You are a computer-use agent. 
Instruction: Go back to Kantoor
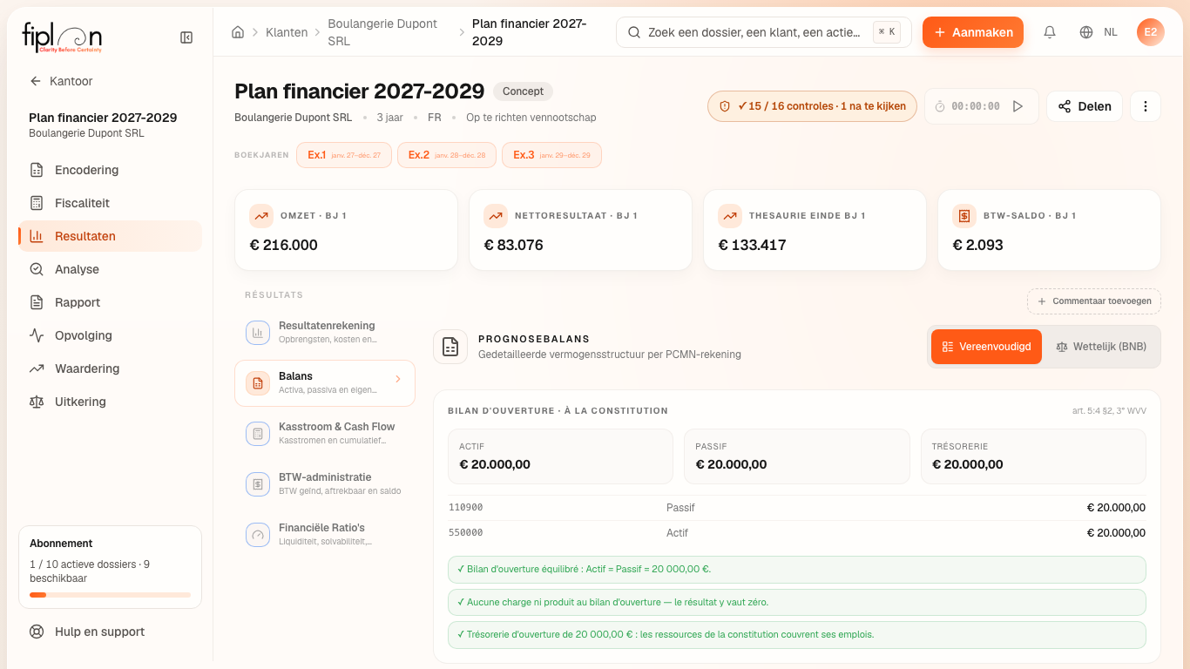pyautogui.click(x=61, y=81)
